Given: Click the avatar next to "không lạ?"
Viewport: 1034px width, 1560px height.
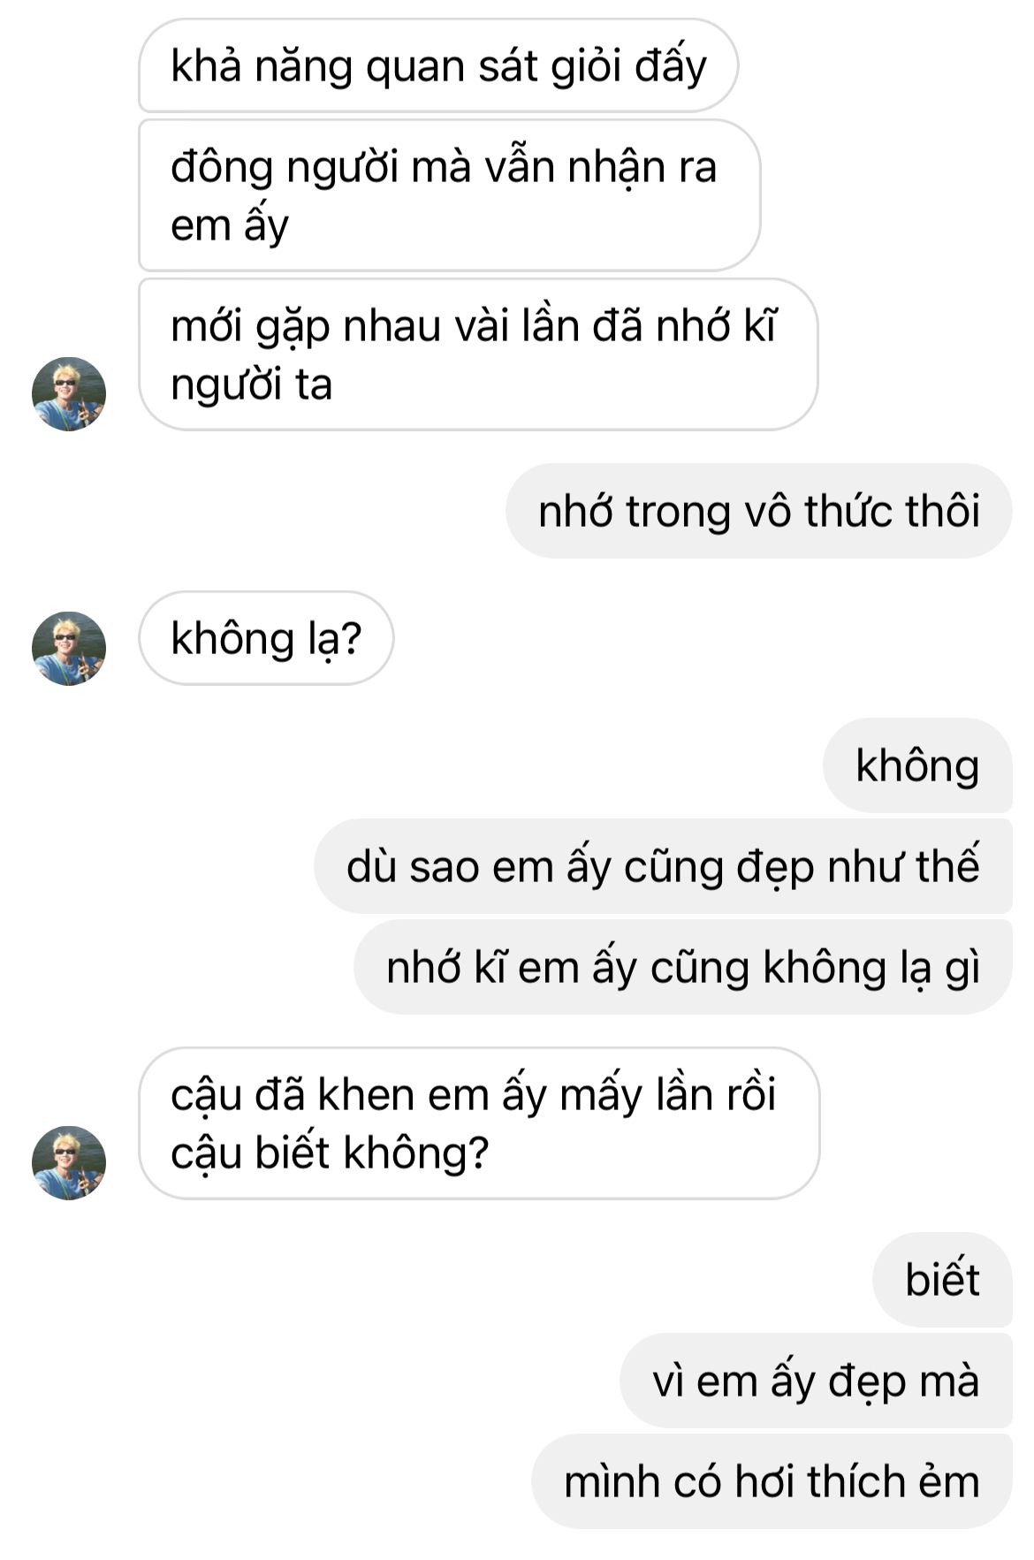Looking at the screenshot, I should (x=69, y=648).
